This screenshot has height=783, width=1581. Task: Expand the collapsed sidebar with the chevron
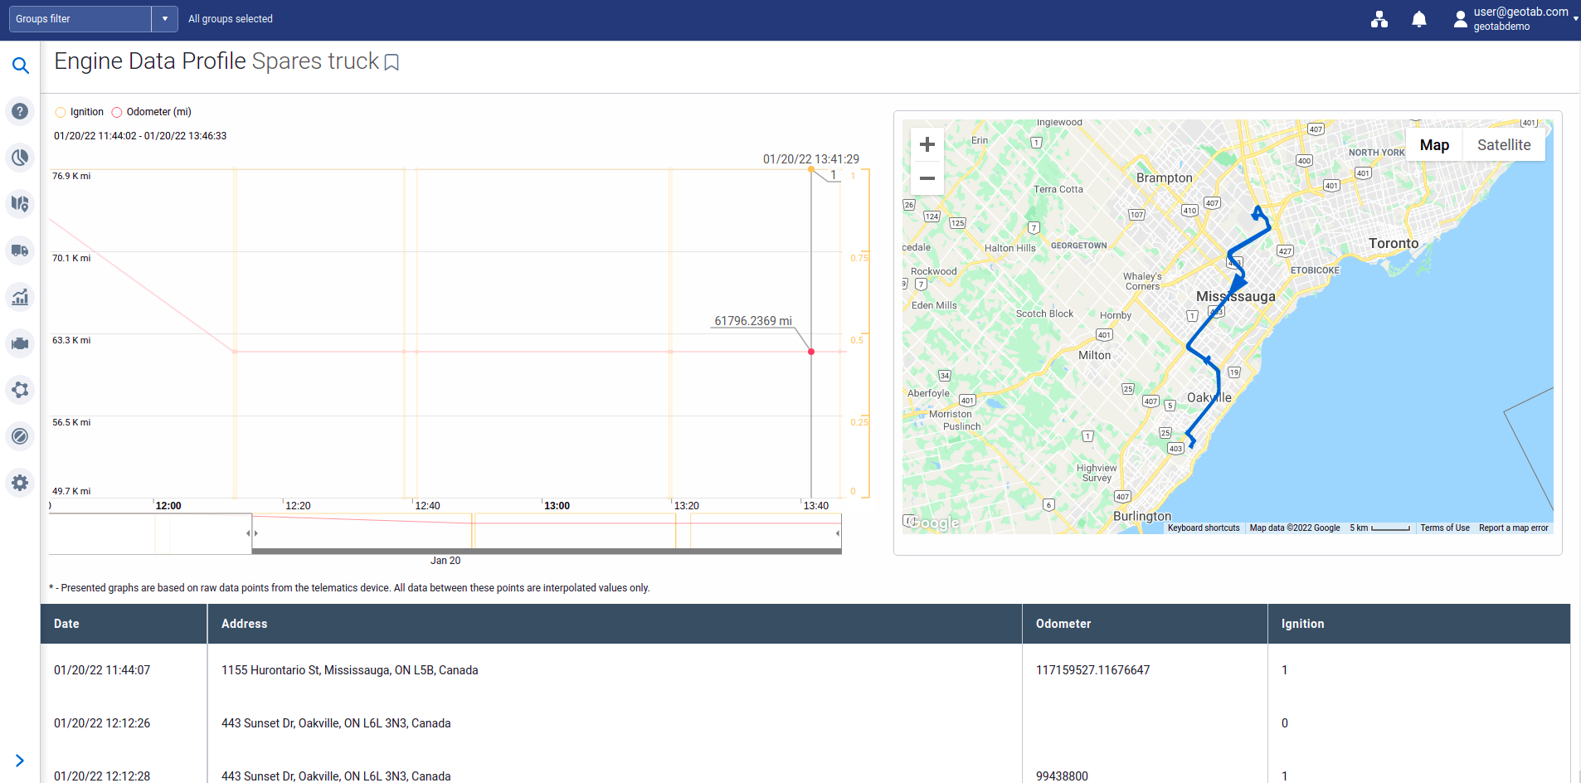pos(20,759)
